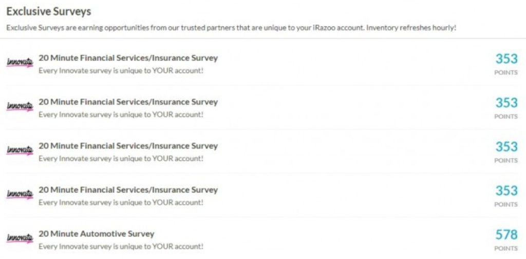The image size is (526, 259).
Task: Click the Innovate logo of the third survey
Action: (x=20, y=150)
